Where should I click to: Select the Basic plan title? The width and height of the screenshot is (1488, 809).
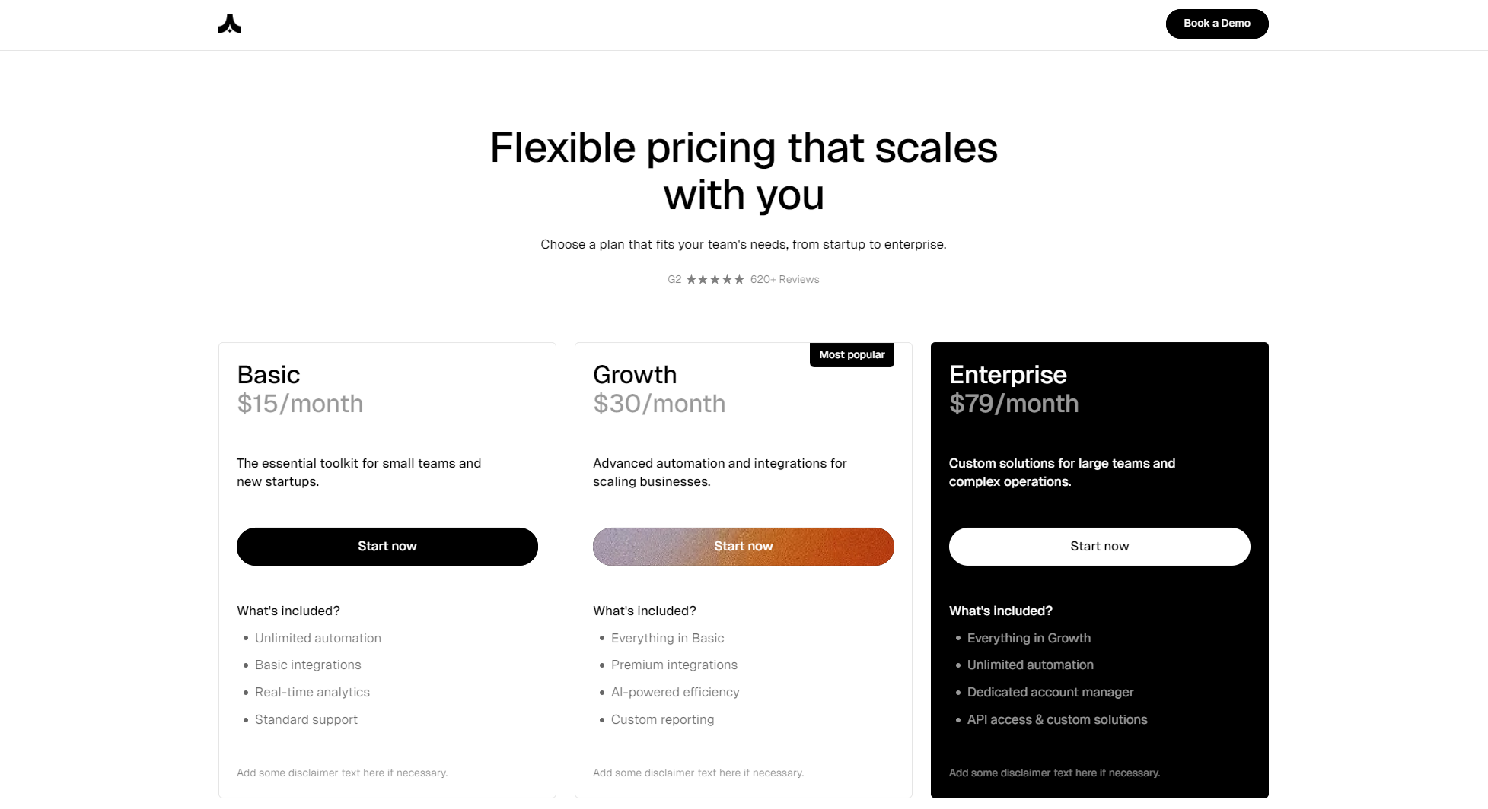coord(269,375)
